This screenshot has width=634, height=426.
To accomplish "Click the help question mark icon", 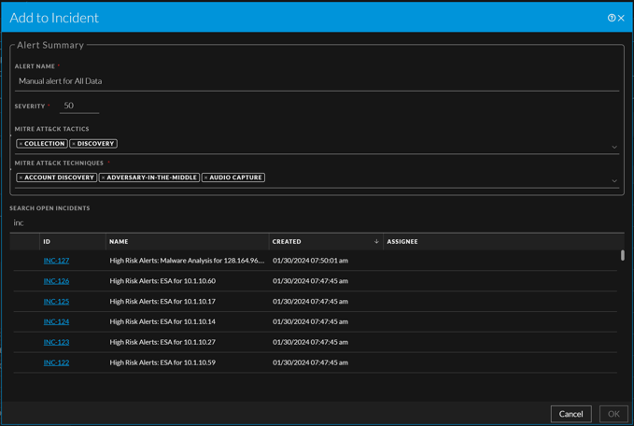I will click(612, 18).
